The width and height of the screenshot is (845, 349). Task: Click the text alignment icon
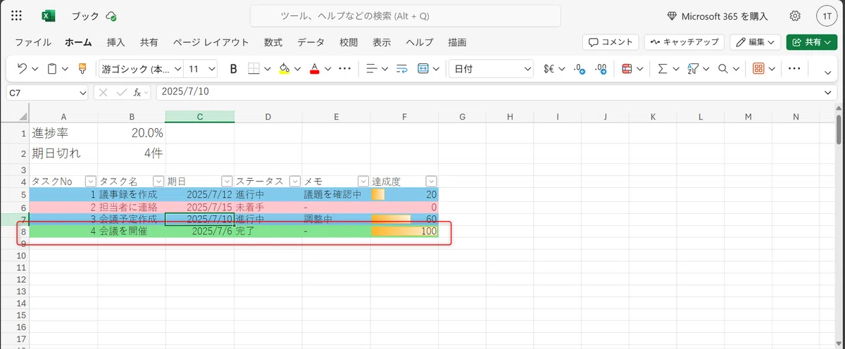(x=373, y=69)
